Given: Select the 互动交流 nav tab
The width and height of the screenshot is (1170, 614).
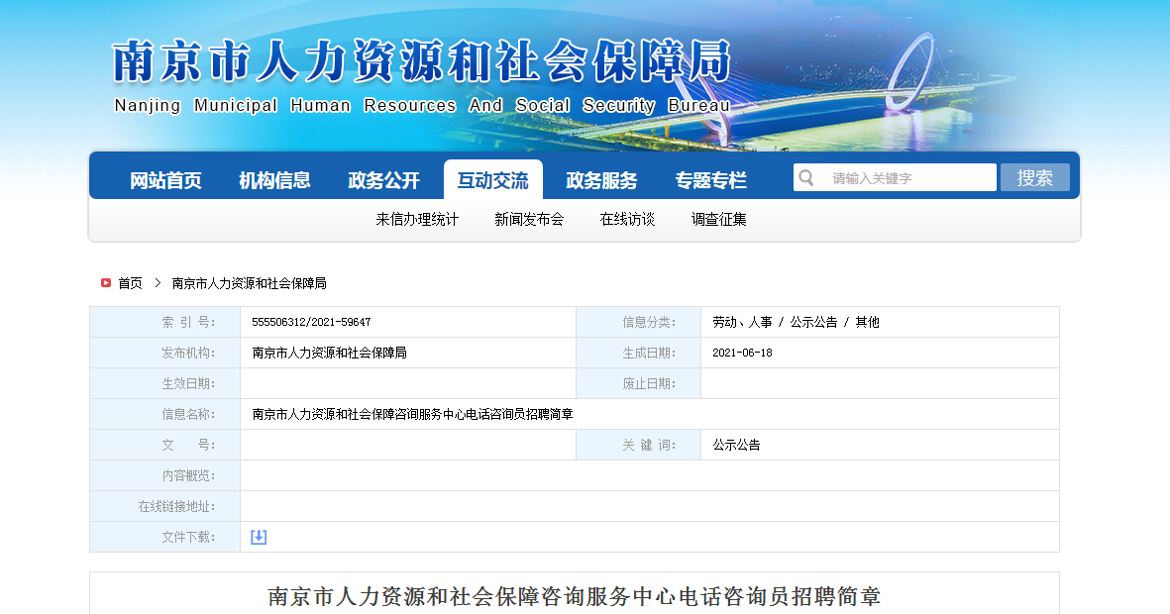Looking at the screenshot, I should click(492, 180).
